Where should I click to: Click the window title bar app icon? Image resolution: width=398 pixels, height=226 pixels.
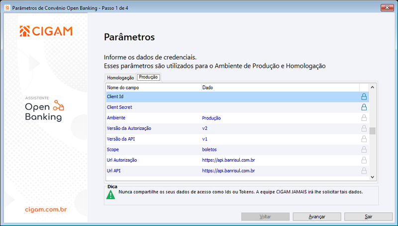click(x=7, y=8)
